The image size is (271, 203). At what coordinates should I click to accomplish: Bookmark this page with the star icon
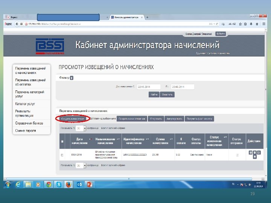coord(240,24)
